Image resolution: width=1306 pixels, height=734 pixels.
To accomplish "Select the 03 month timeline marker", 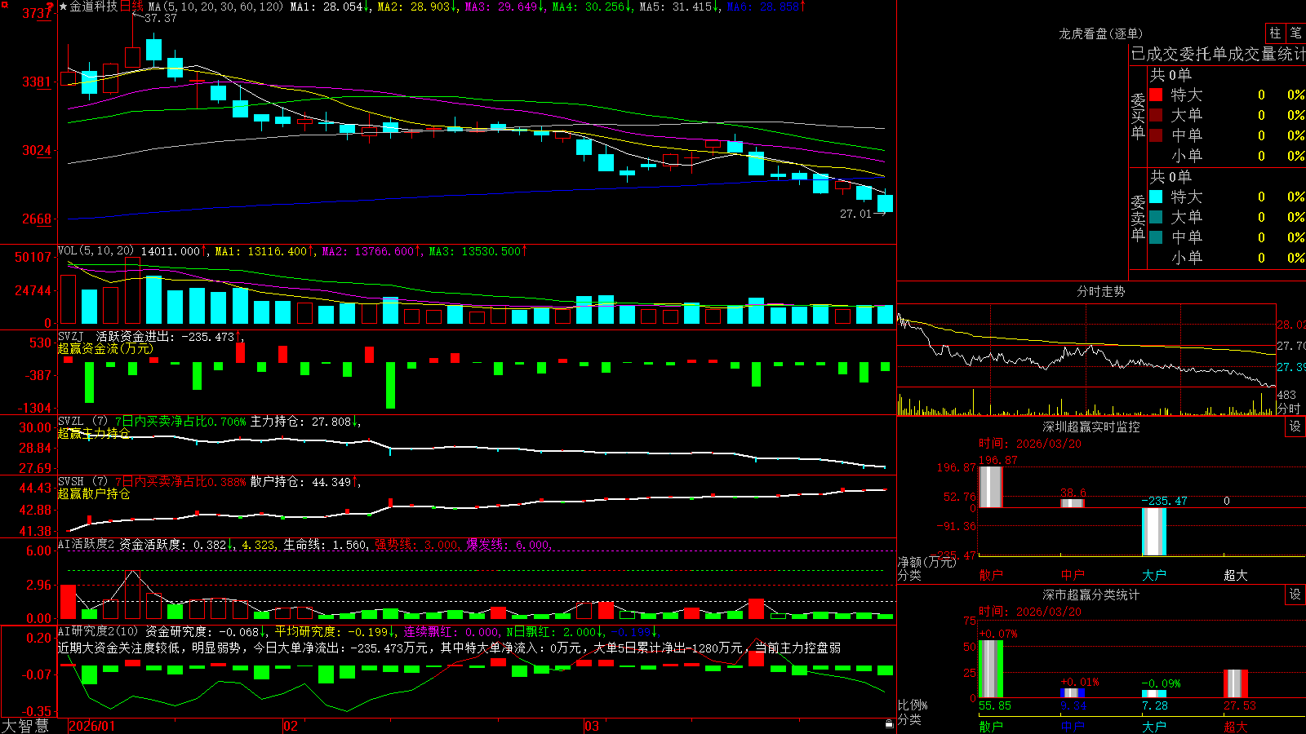I will [x=592, y=726].
